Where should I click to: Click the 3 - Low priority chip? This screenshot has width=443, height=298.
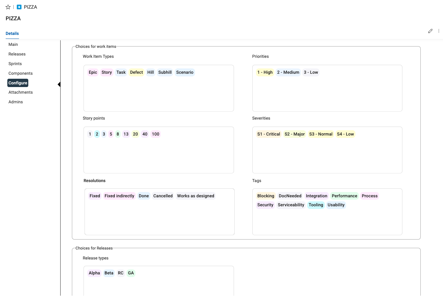pos(311,72)
